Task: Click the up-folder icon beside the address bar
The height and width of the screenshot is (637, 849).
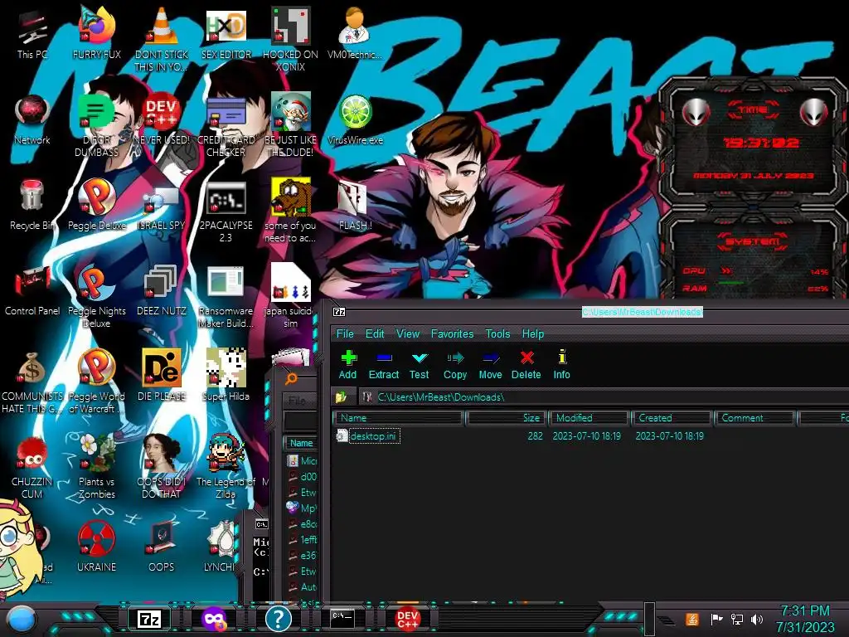Action: click(341, 397)
